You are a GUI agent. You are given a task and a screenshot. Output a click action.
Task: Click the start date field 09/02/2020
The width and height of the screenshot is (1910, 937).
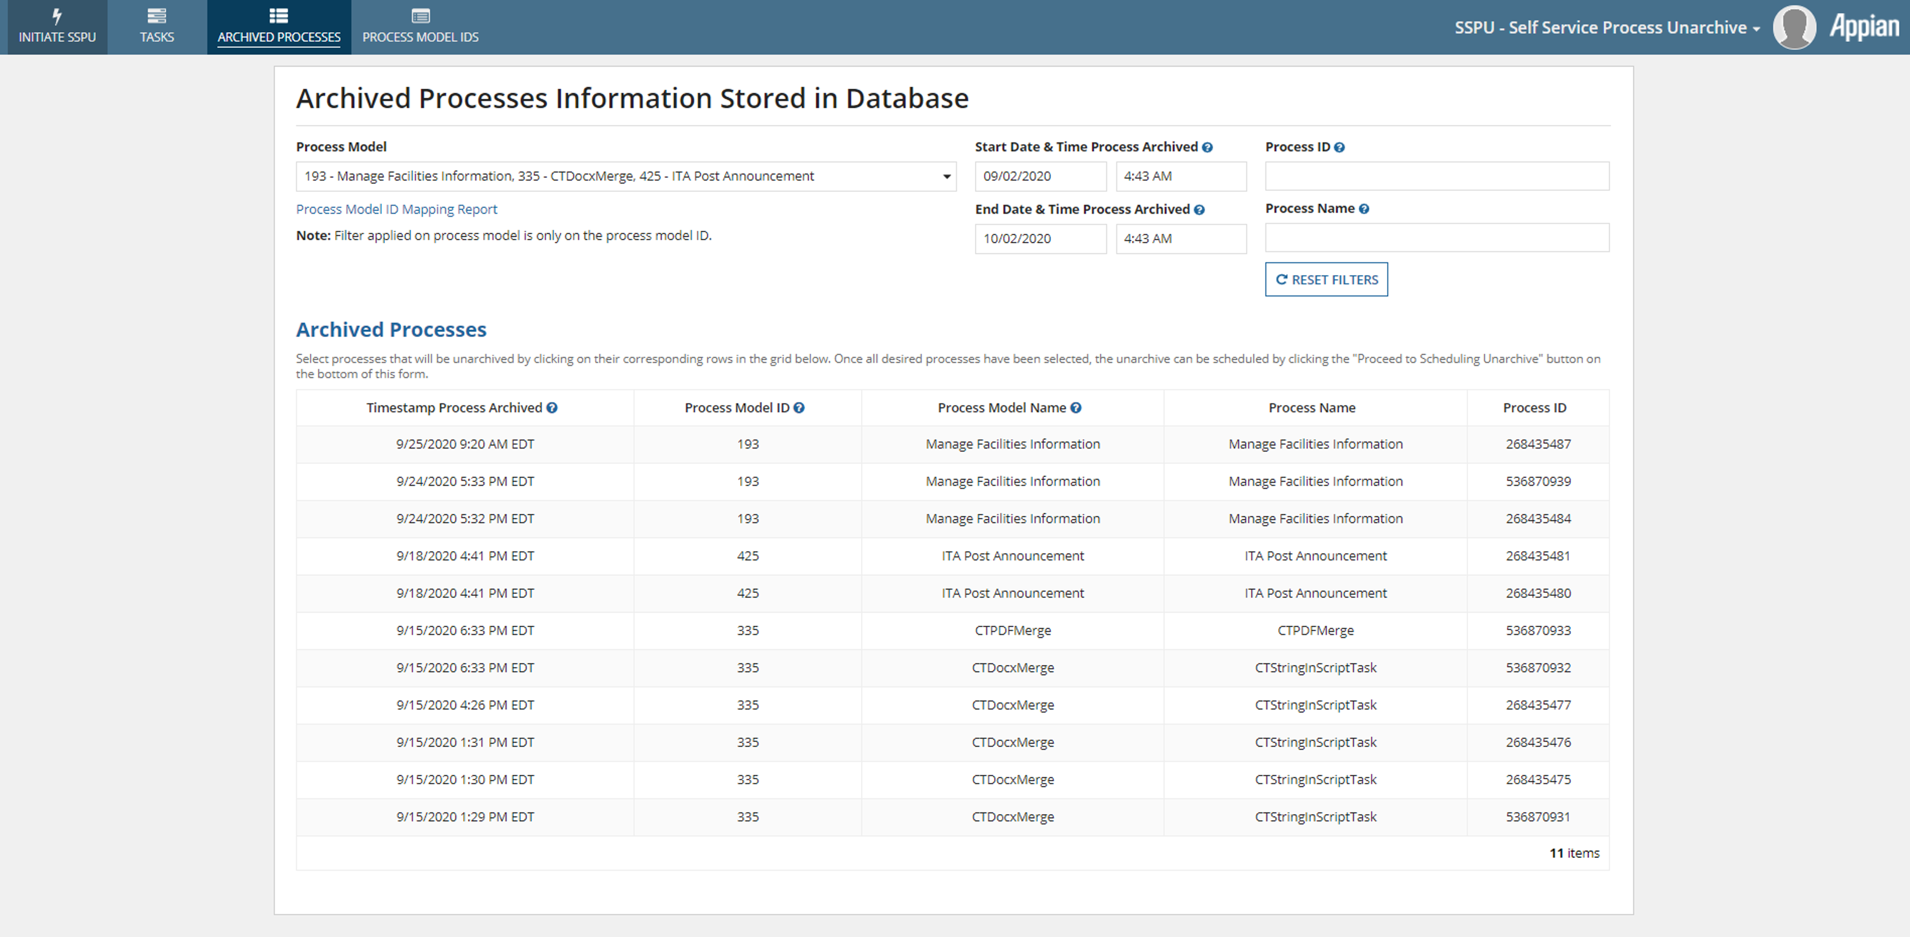[1040, 177]
